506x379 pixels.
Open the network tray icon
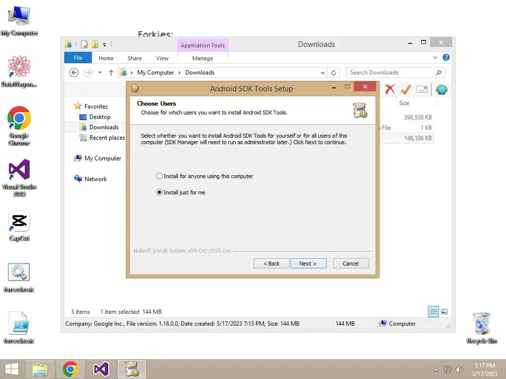[448, 369]
